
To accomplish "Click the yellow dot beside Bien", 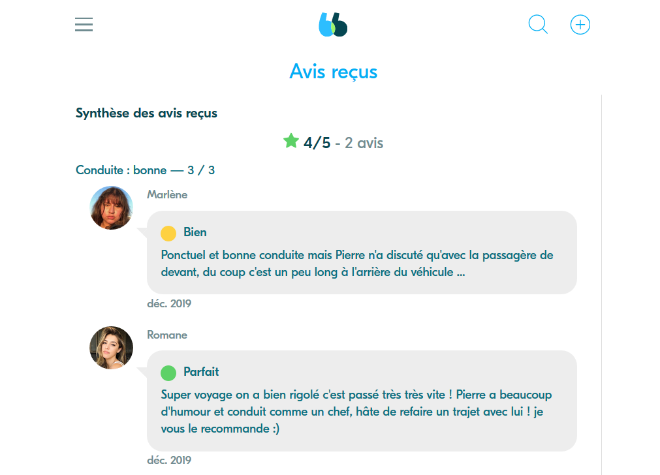I will pos(168,233).
